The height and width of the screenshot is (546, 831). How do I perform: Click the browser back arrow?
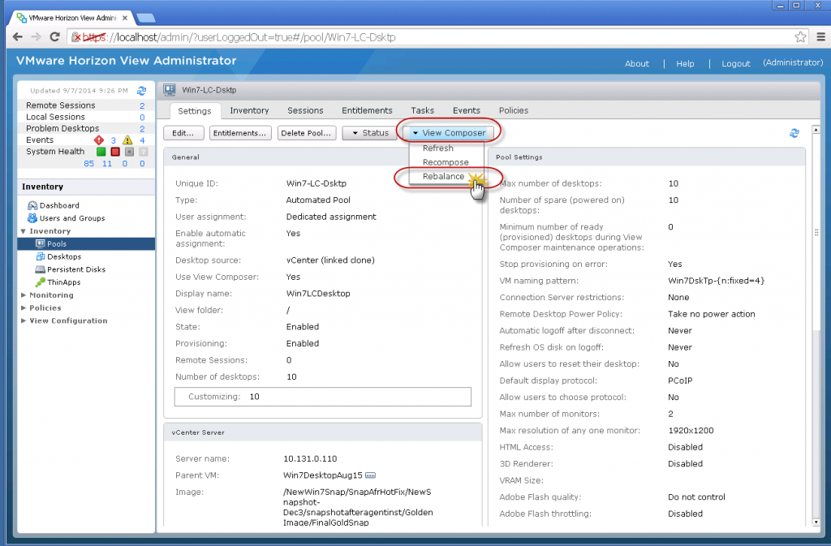18,37
